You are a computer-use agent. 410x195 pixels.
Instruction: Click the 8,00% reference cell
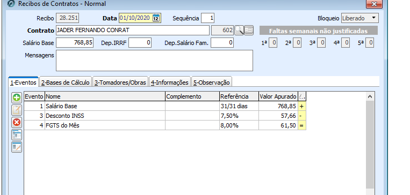point(239,125)
